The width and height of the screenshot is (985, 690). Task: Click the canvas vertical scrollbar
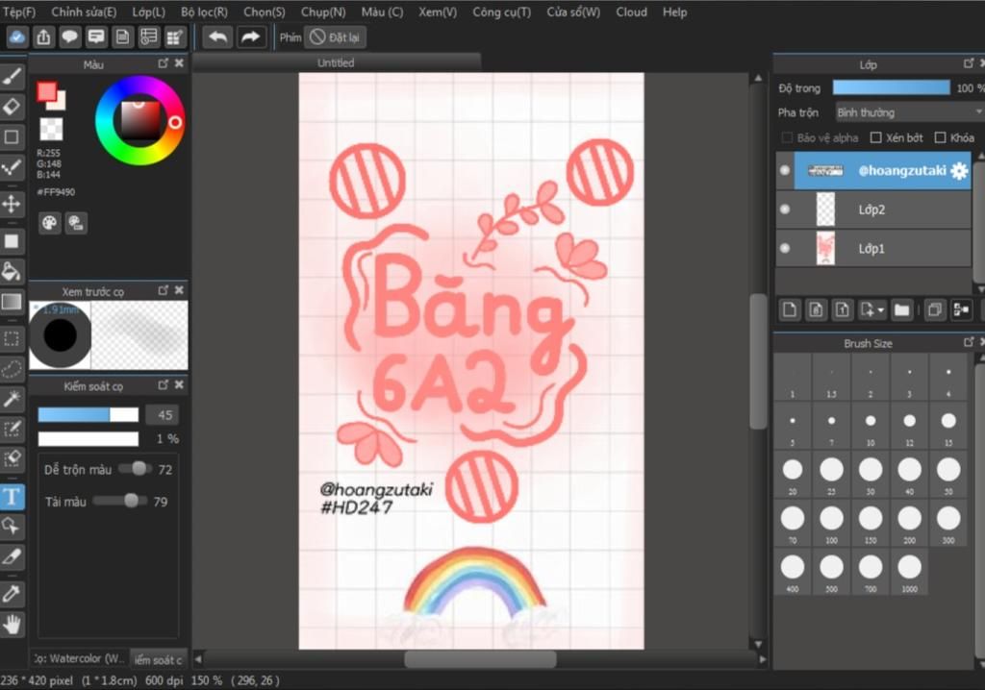tap(758, 361)
